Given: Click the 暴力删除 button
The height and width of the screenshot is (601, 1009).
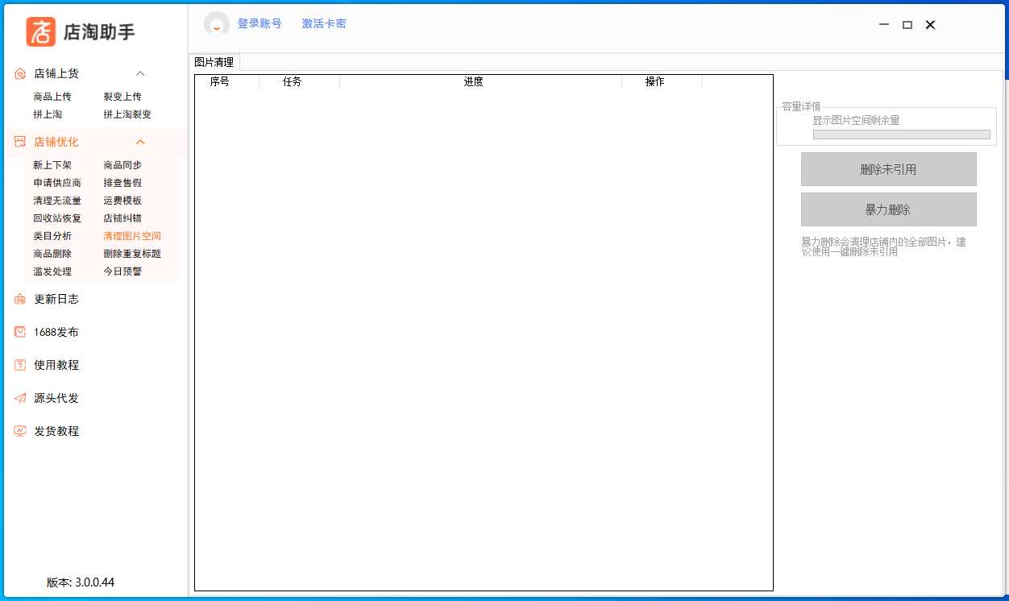Looking at the screenshot, I should [x=888, y=209].
